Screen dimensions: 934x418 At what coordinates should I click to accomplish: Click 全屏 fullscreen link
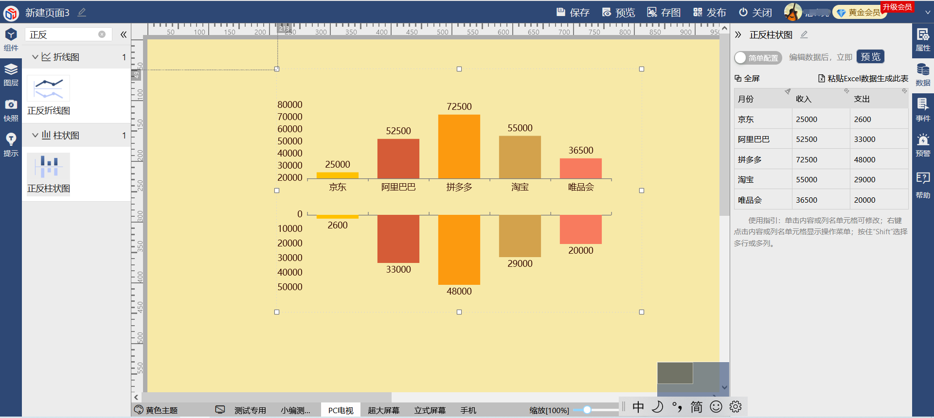[x=747, y=78]
